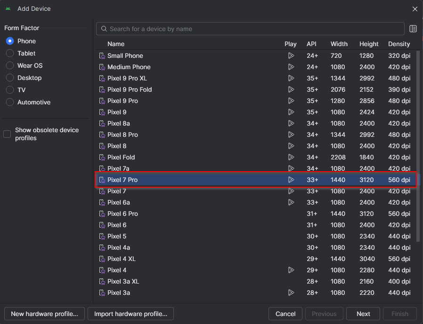Click the search magnifier icon

tap(104, 29)
